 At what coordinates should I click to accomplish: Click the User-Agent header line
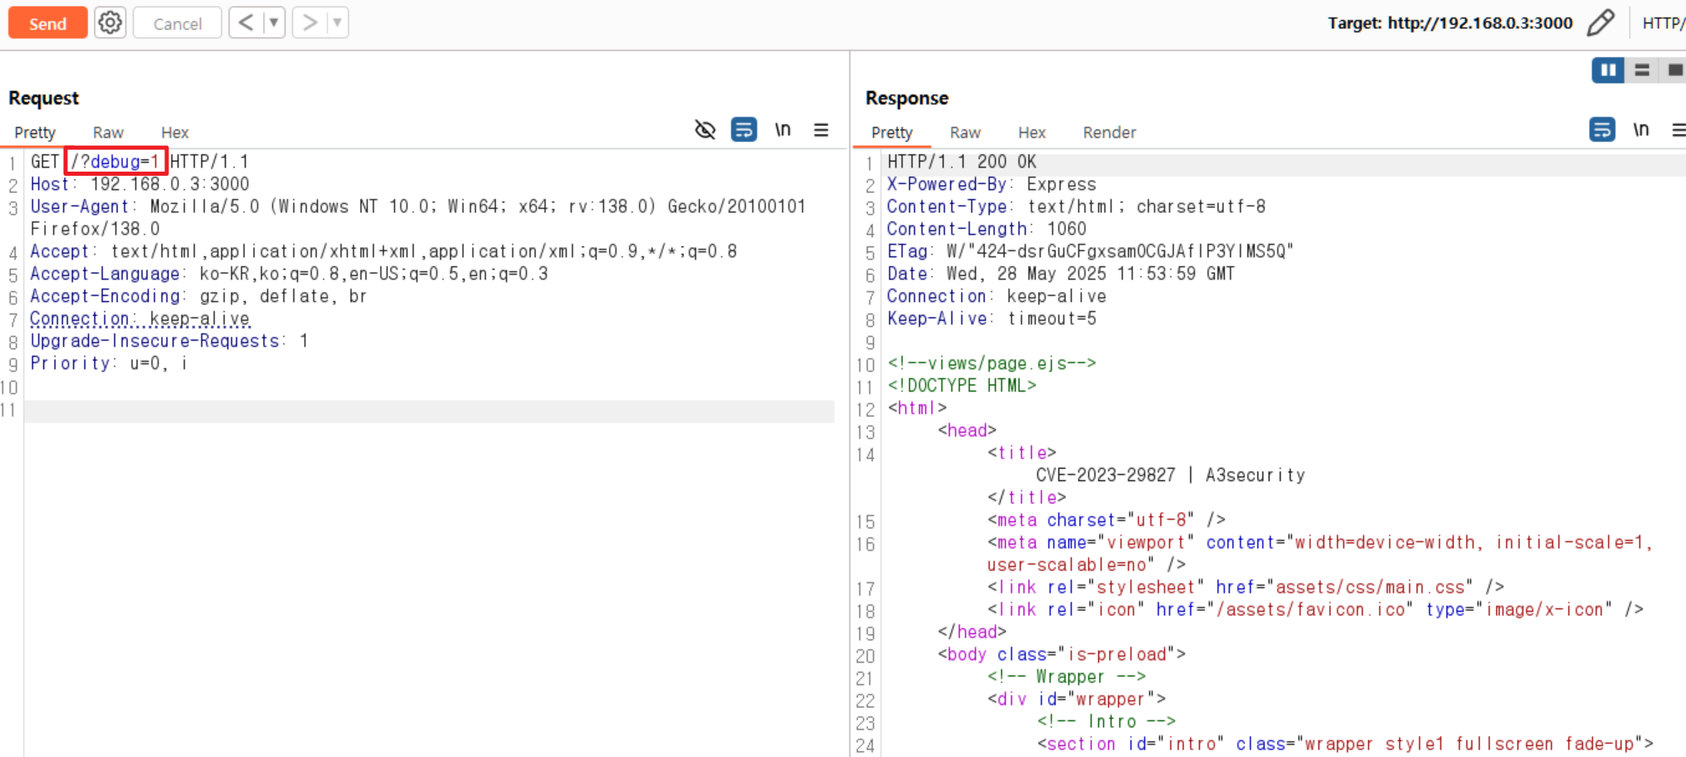[418, 217]
